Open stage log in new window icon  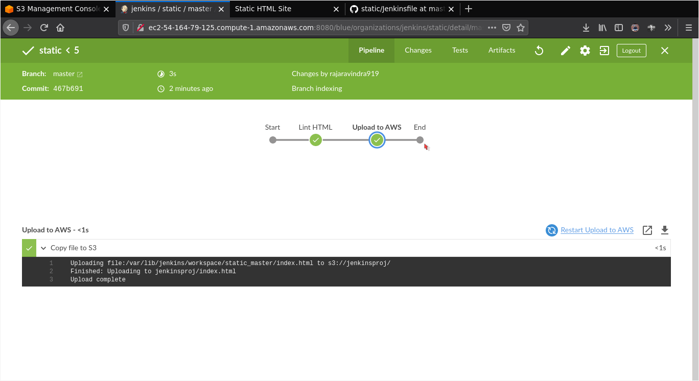point(647,230)
